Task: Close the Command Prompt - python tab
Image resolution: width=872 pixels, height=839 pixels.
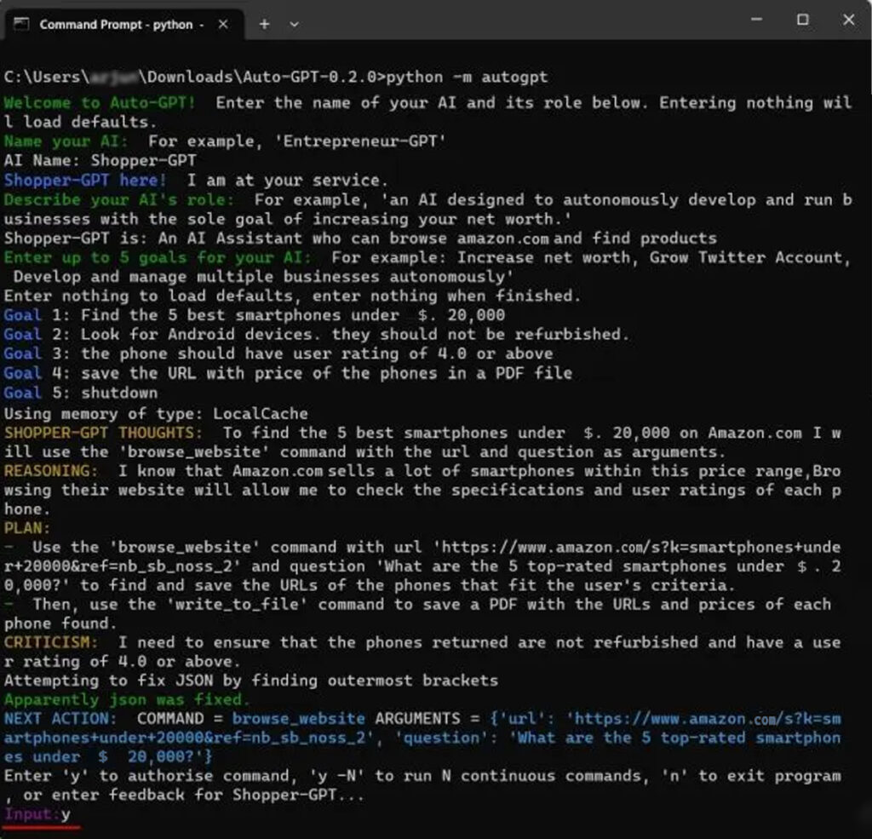Action: 222,25
